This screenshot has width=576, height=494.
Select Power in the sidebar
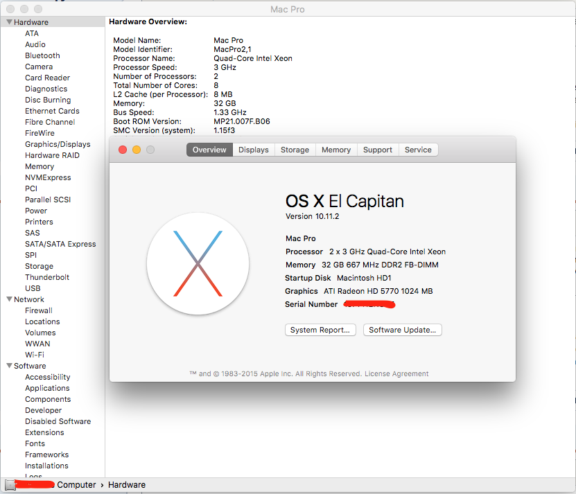(36, 211)
